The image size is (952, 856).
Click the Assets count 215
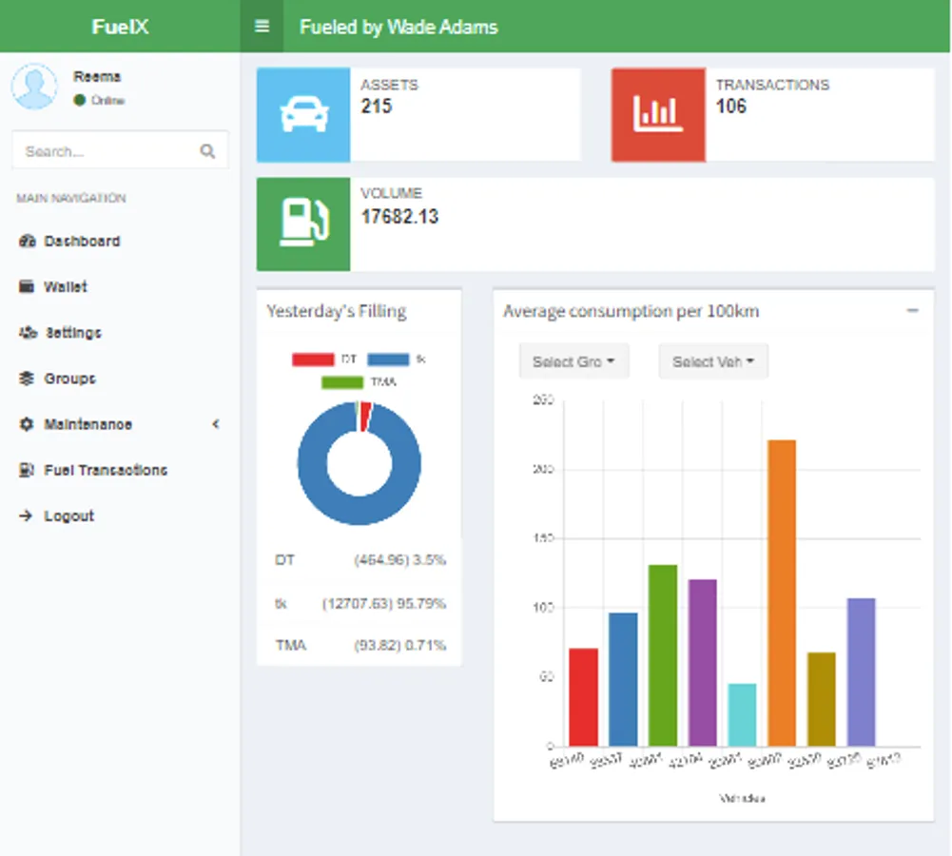click(377, 107)
